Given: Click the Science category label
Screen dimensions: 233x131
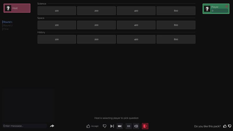Looking at the screenshot, I should tap(42, 4).
